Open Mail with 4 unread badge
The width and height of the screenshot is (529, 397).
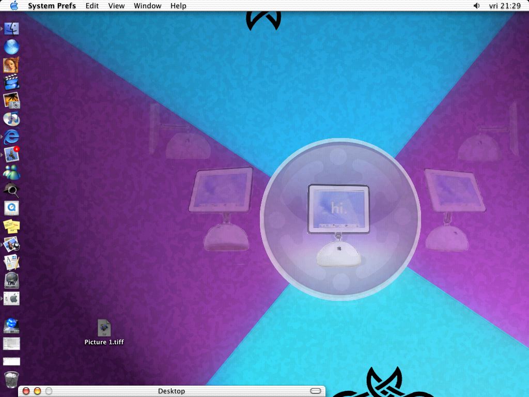pos(11,155)
